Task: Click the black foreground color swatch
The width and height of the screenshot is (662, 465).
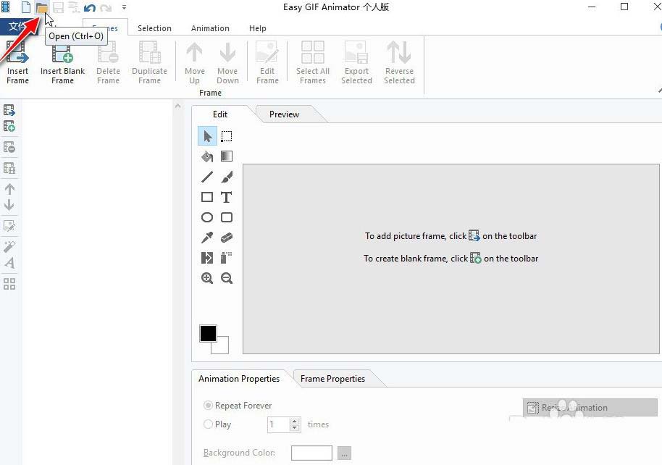Action: tap(208, 333)
